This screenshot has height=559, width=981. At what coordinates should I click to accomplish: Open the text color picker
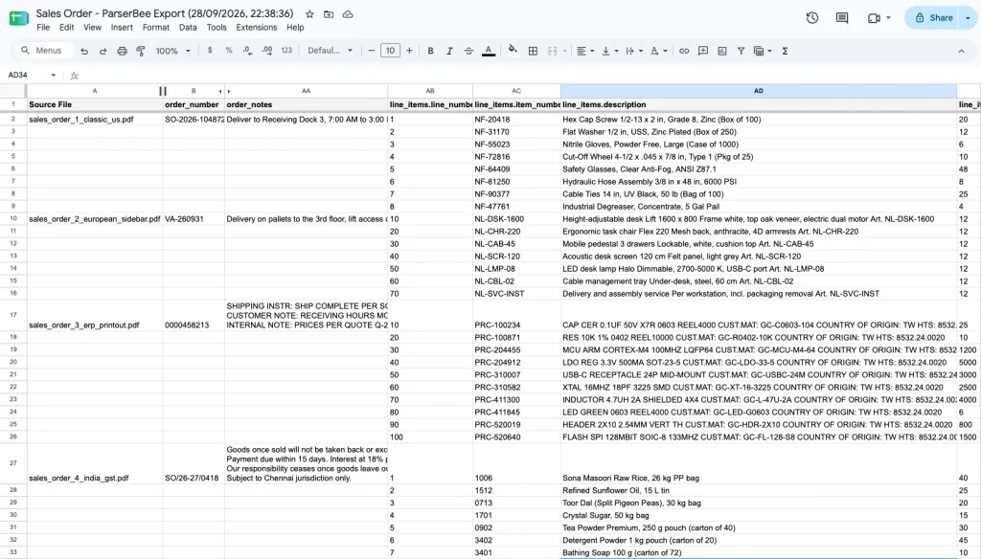coord(489,51)
